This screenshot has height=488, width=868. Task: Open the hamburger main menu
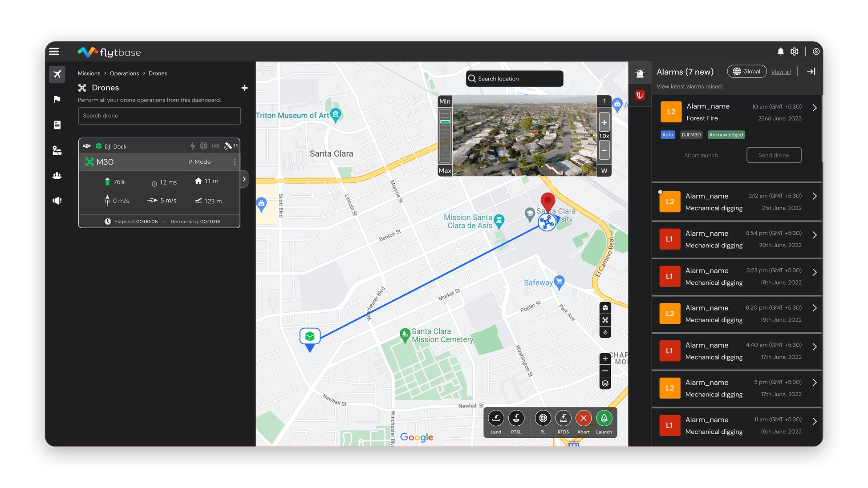tap(54, 52)
